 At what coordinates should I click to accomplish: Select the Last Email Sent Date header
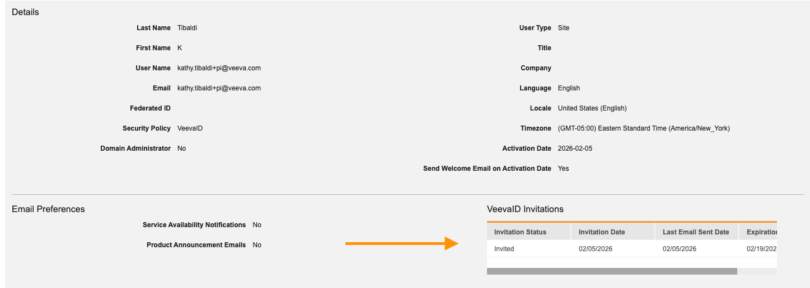click(x=696, y=232)
